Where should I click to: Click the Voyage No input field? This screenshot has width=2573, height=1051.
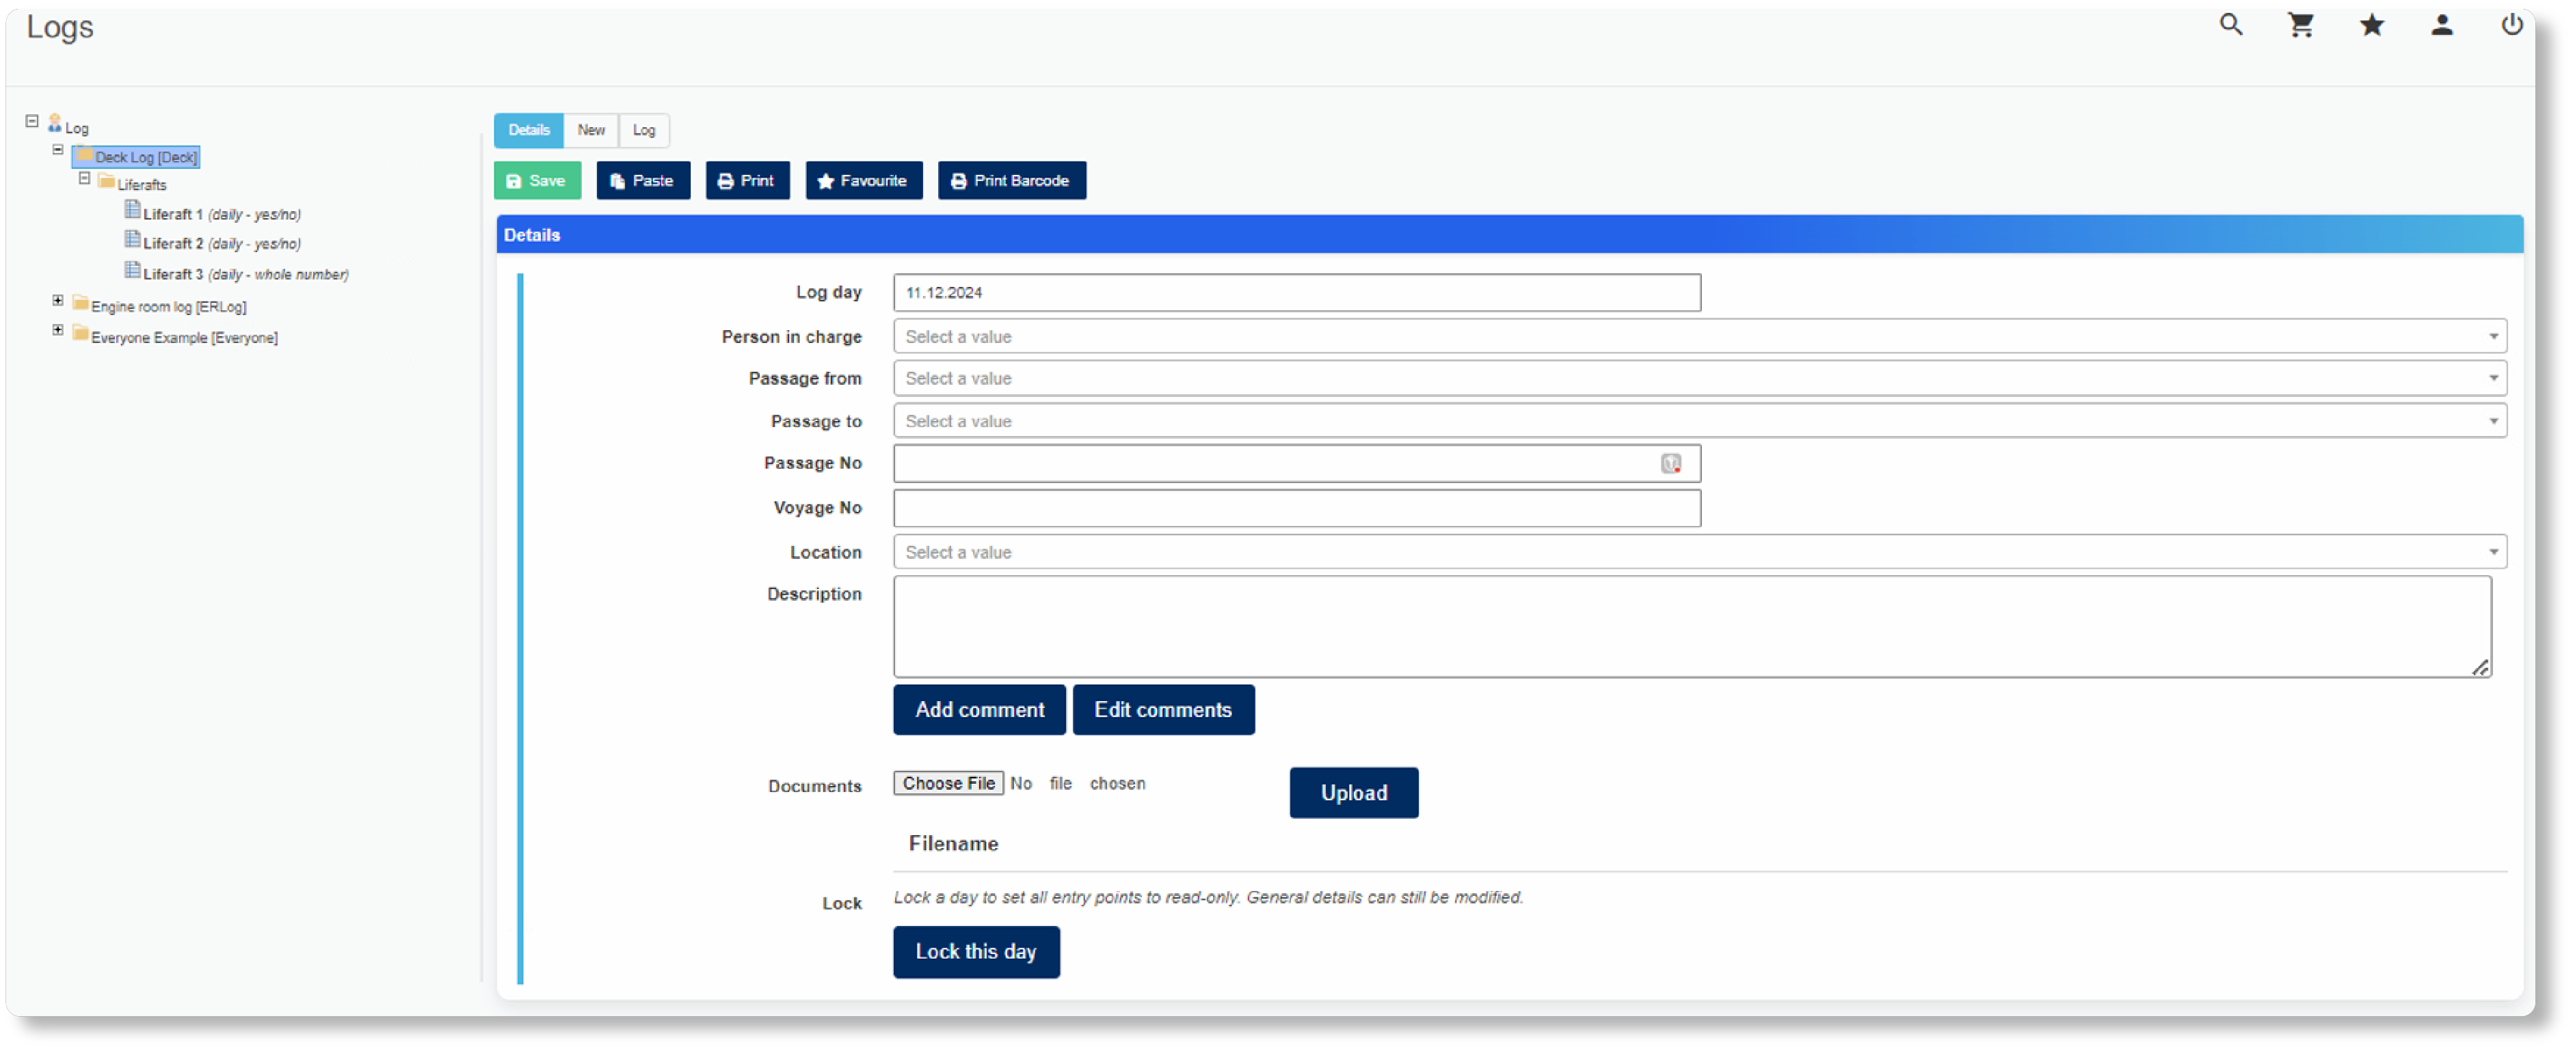pos(1296,509)
